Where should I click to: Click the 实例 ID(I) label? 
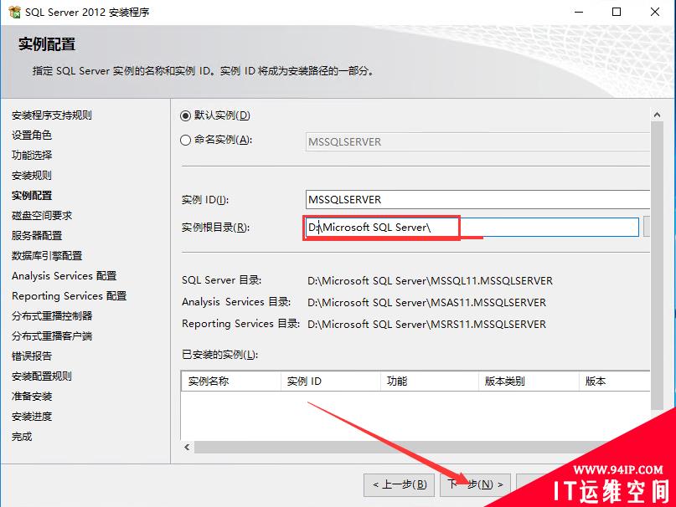(205, 200)
